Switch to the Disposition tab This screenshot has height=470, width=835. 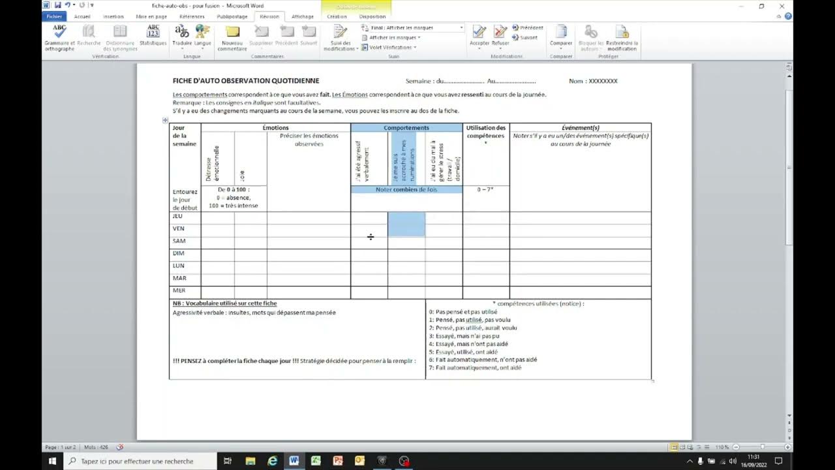[x=372, y=16]
